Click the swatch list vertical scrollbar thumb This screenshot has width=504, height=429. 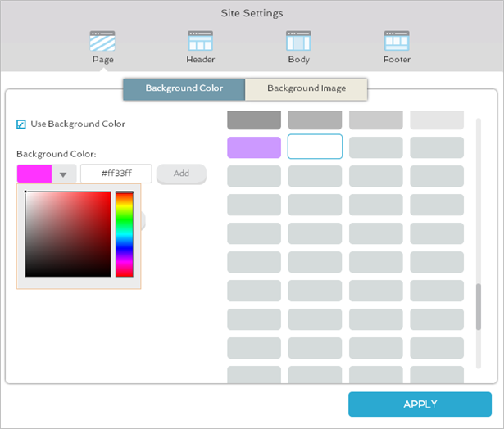[x=479, y=307]
